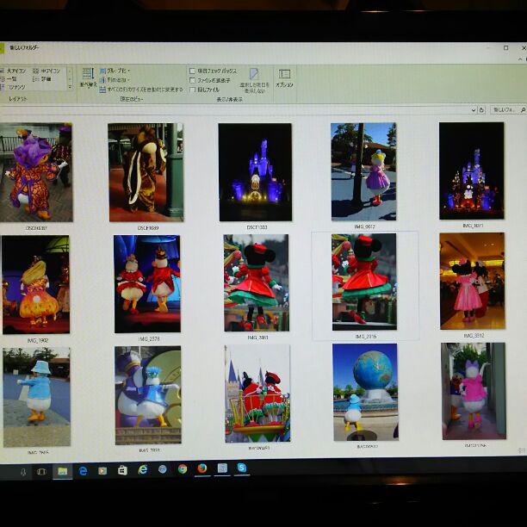The height and width of the screenshot is (527, 527).
Task: Select the Donald and Daisy by coin thumbnail
Action: (148, 395)
